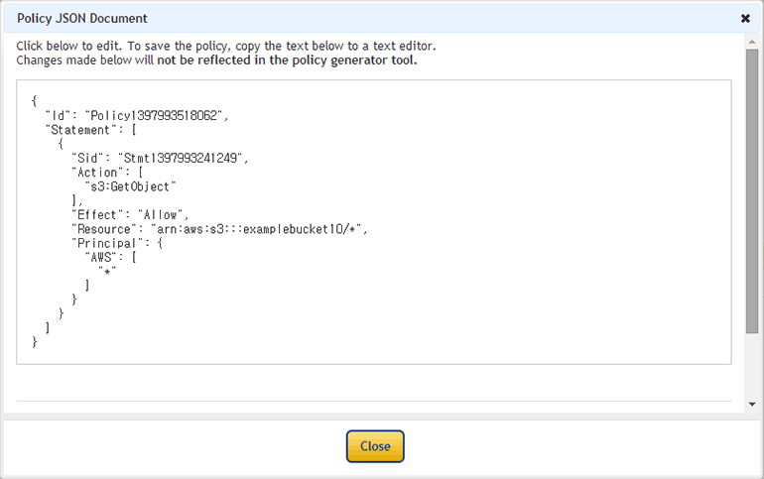The image size is (764, 479).
Task: Click the Stmt1397993241249 Sid value
Action: [x=182, y=158]
